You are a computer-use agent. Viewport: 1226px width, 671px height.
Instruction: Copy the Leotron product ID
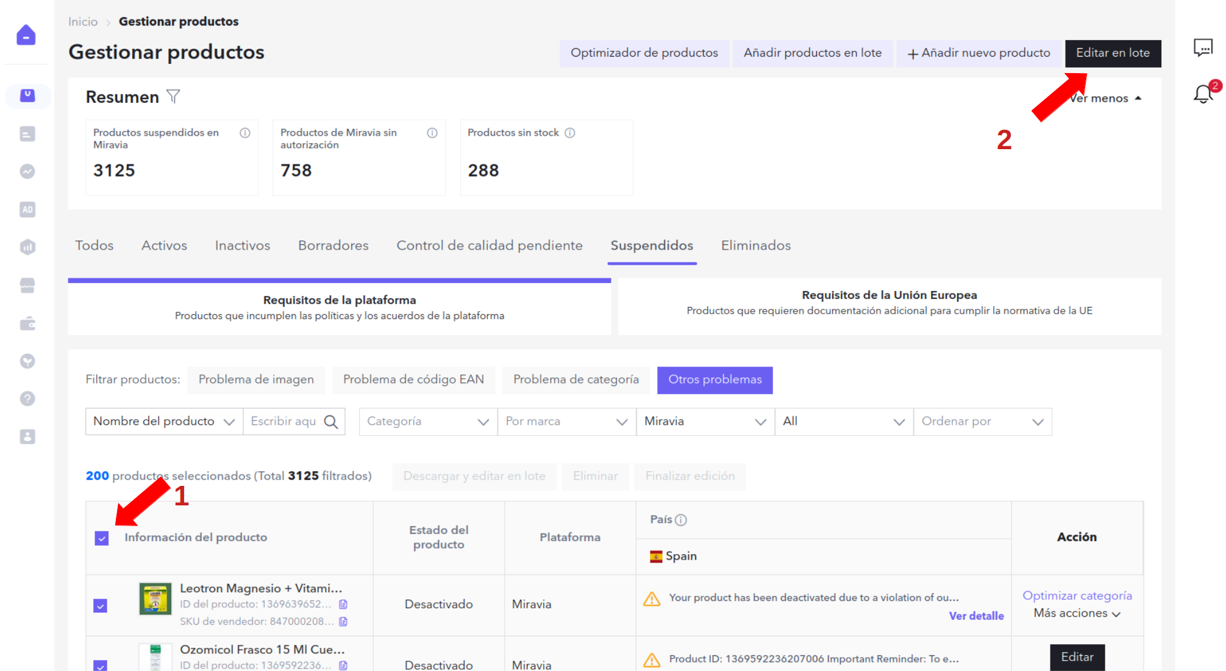pyautogui.click(x=343, y=605)
